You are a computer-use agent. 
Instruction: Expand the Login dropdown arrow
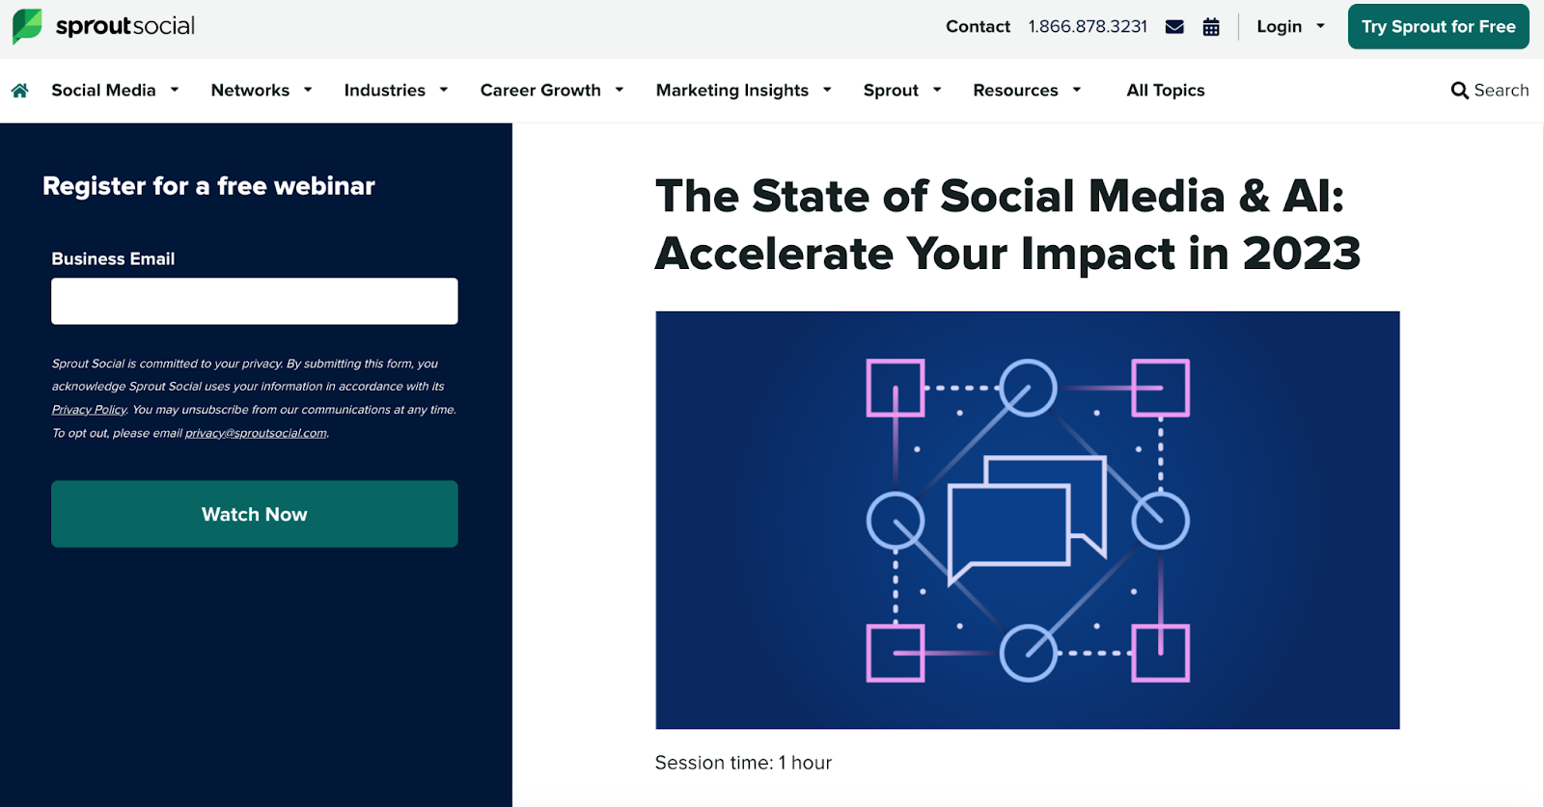tap(1320, 27)
